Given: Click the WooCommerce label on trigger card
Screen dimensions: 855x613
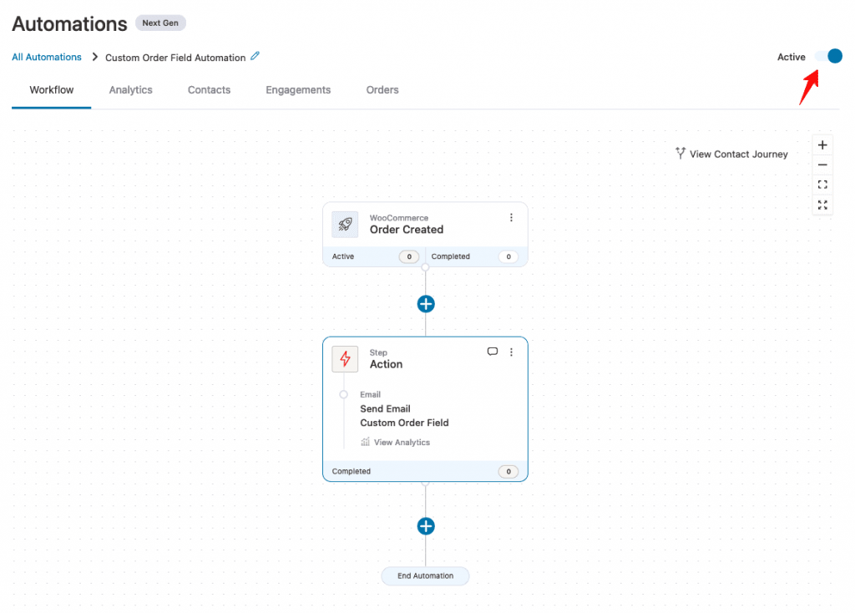Looking at the screenshot, I should pos(399,218).
